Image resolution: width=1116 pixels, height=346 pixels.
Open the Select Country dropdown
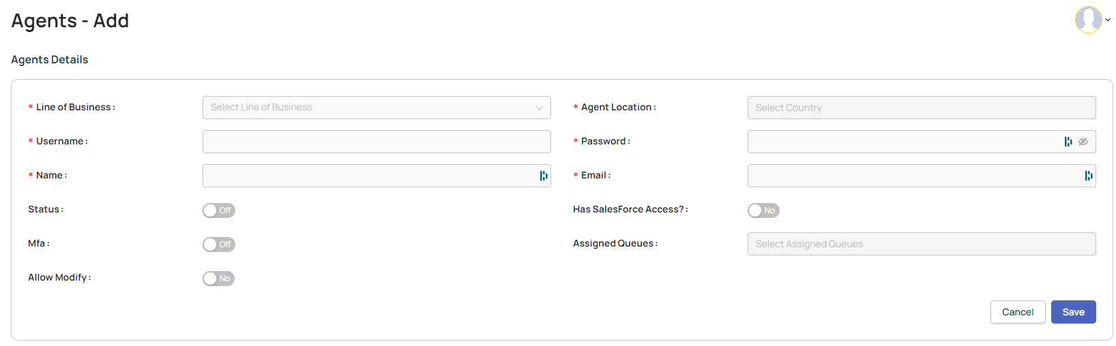(x=922, y=108)
